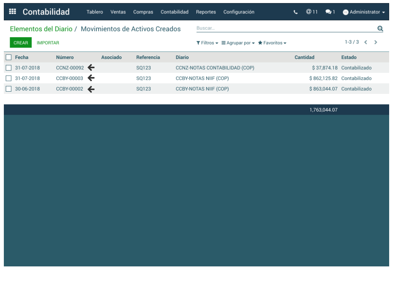The image size is (393, 294).
Task: Open the Configuración menu
Action: (x=239, y=12)
